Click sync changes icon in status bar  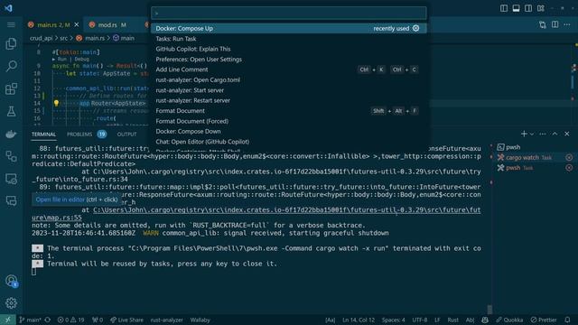point(48,320)
